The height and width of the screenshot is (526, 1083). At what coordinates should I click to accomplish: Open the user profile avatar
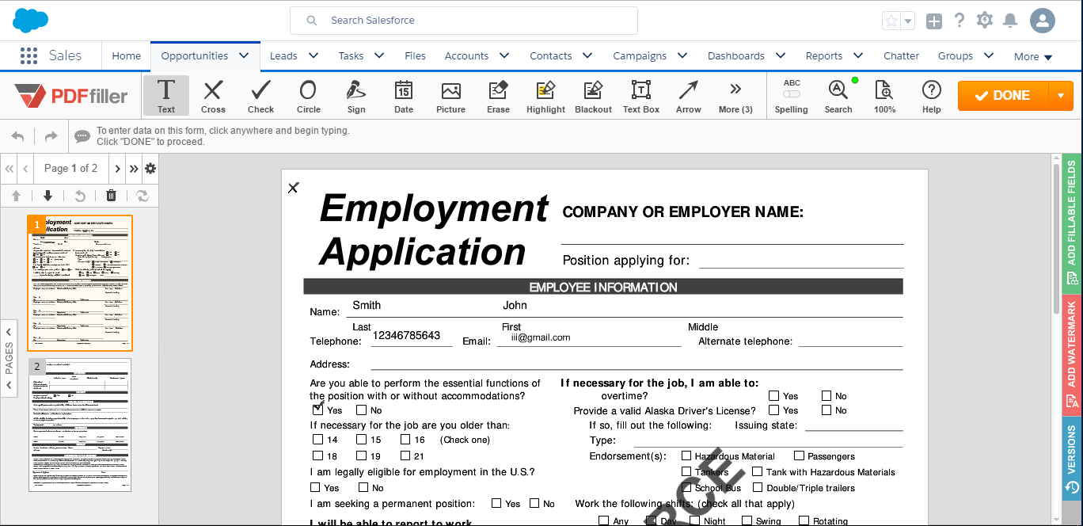pos(1043,21)
